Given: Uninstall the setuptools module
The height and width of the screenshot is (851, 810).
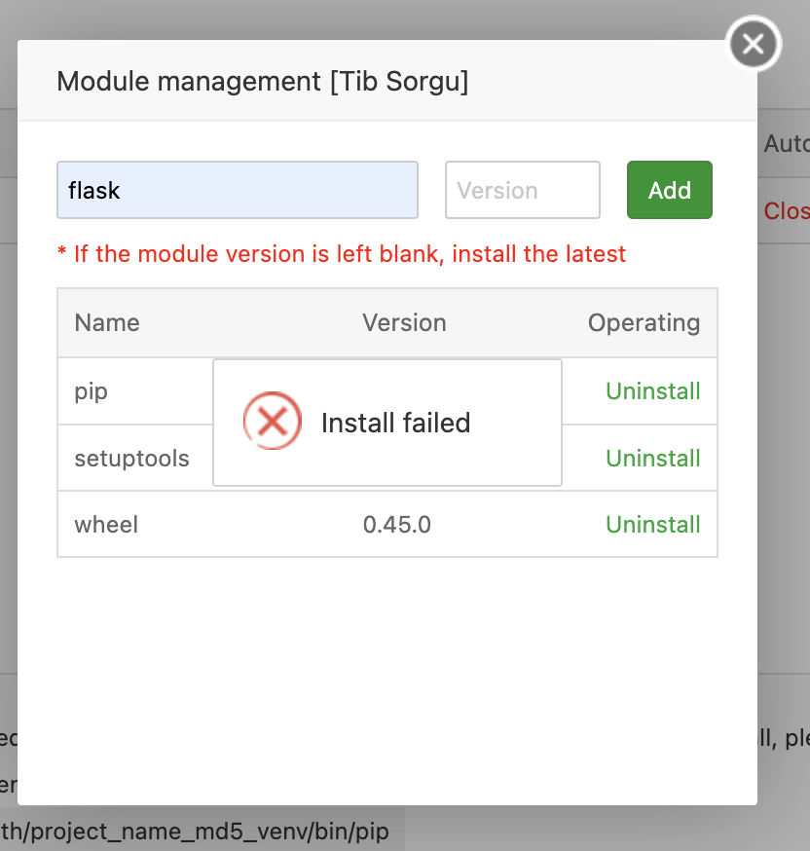Looking at the screenshot, I should click(x=653, y=459).
